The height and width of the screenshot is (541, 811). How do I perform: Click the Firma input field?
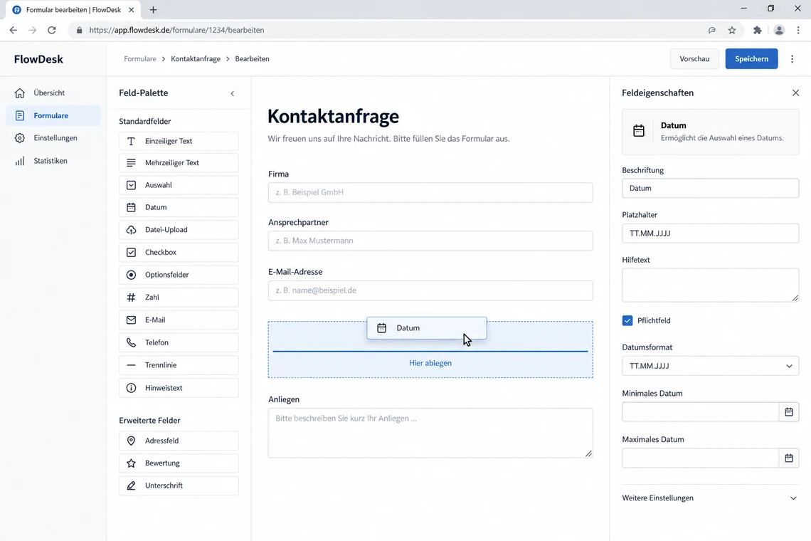(430, 193)
